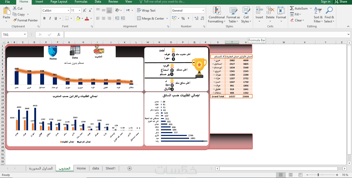Open the Insert ribbon tab
352x178 pixels.
point(39,2)
